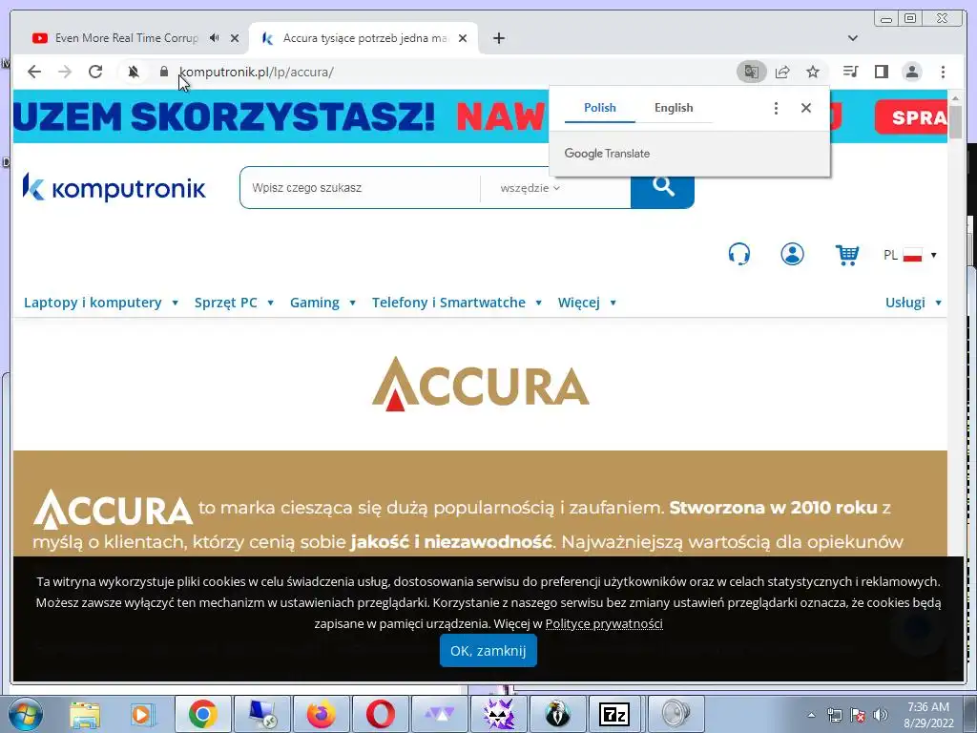
Task: Click the blue search magnifier button
Action: coord(662,188)
